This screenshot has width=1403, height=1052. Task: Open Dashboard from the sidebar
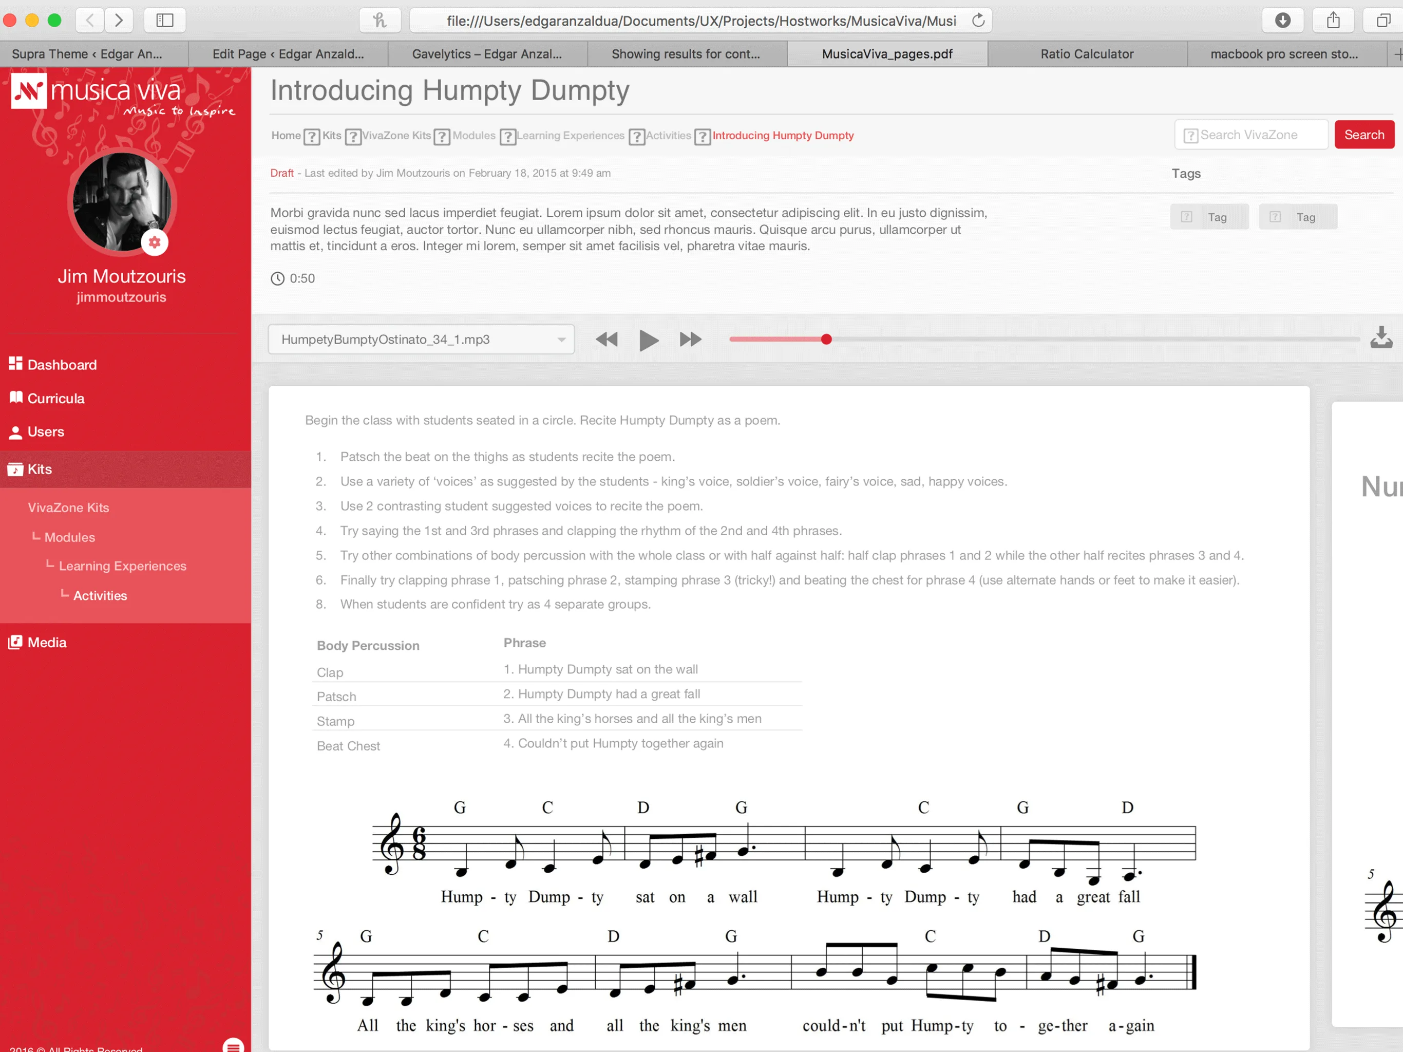pyautogui.click(x=62, y=365)
